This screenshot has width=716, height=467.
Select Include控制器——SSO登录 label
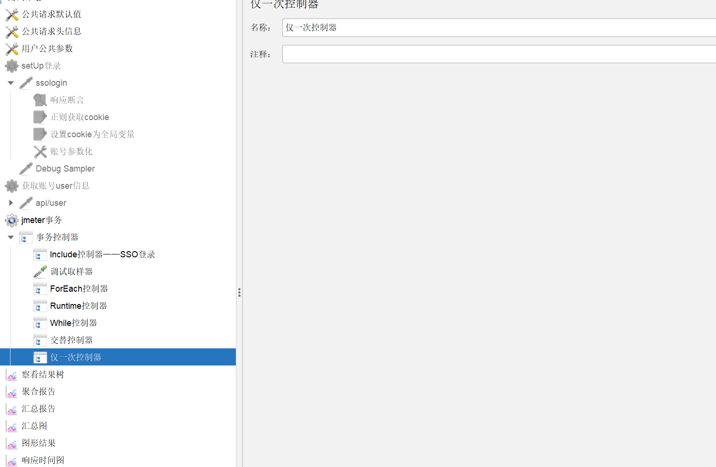(102, 254)
